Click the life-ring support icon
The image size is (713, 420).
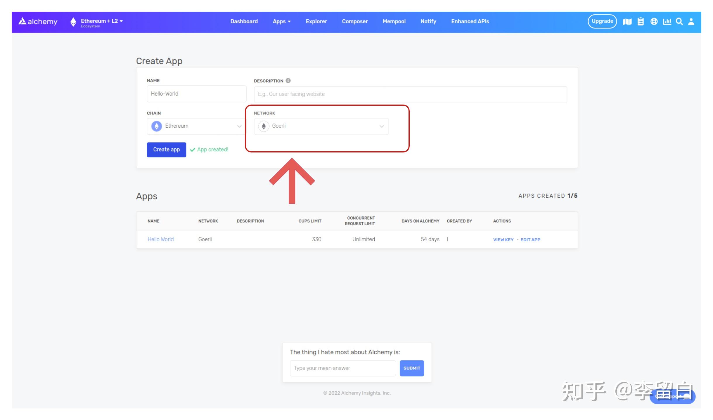654,22
